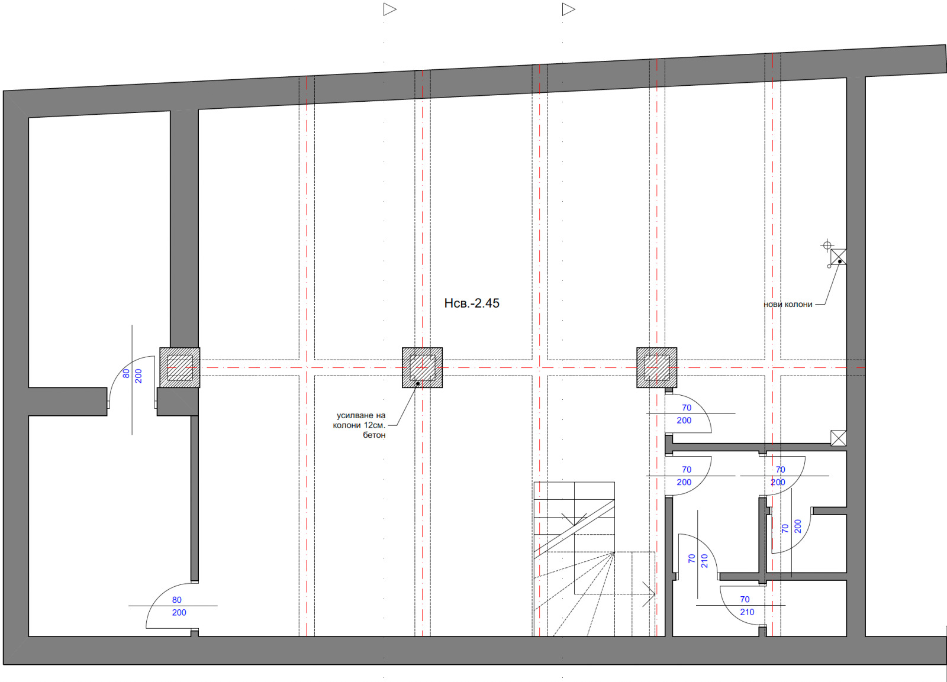Screen dimensions: 947x682
Task: Select the rightmost hatched reinforced column
Action: [x=656, y=367]
